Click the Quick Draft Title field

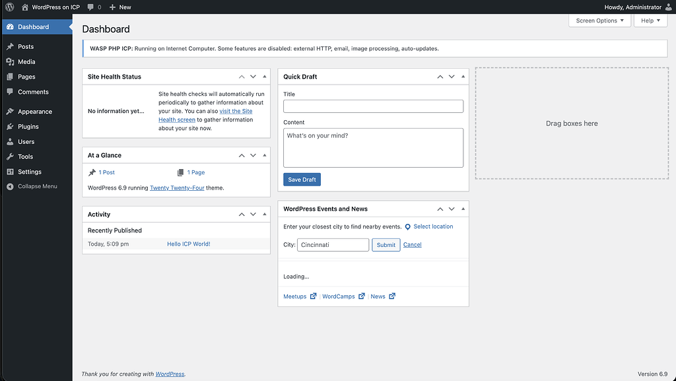(x=373, y=106)
